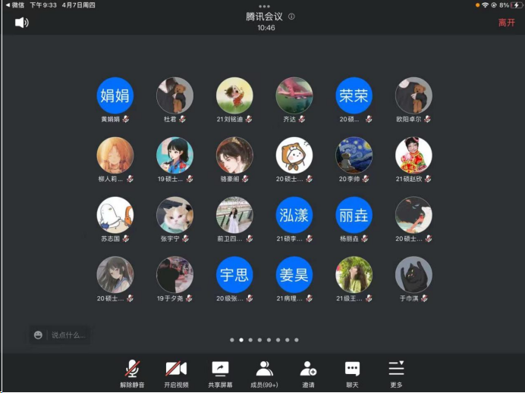Image resolution: width=525 pixels, height=393 pixels.
Task: Click the 说点什么 chat input field
Action: (68, 335)
